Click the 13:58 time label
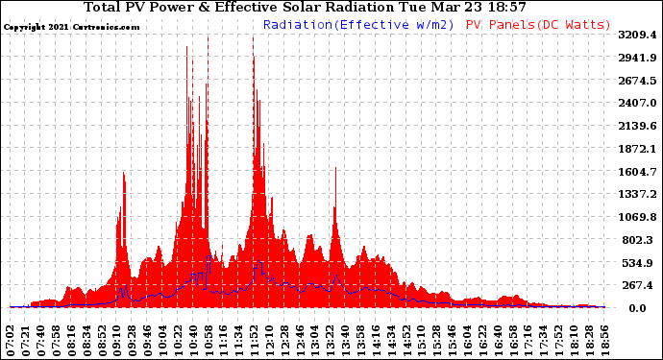Image resolution: width=663 pixels, height=360 pixels. coord(360,341)
